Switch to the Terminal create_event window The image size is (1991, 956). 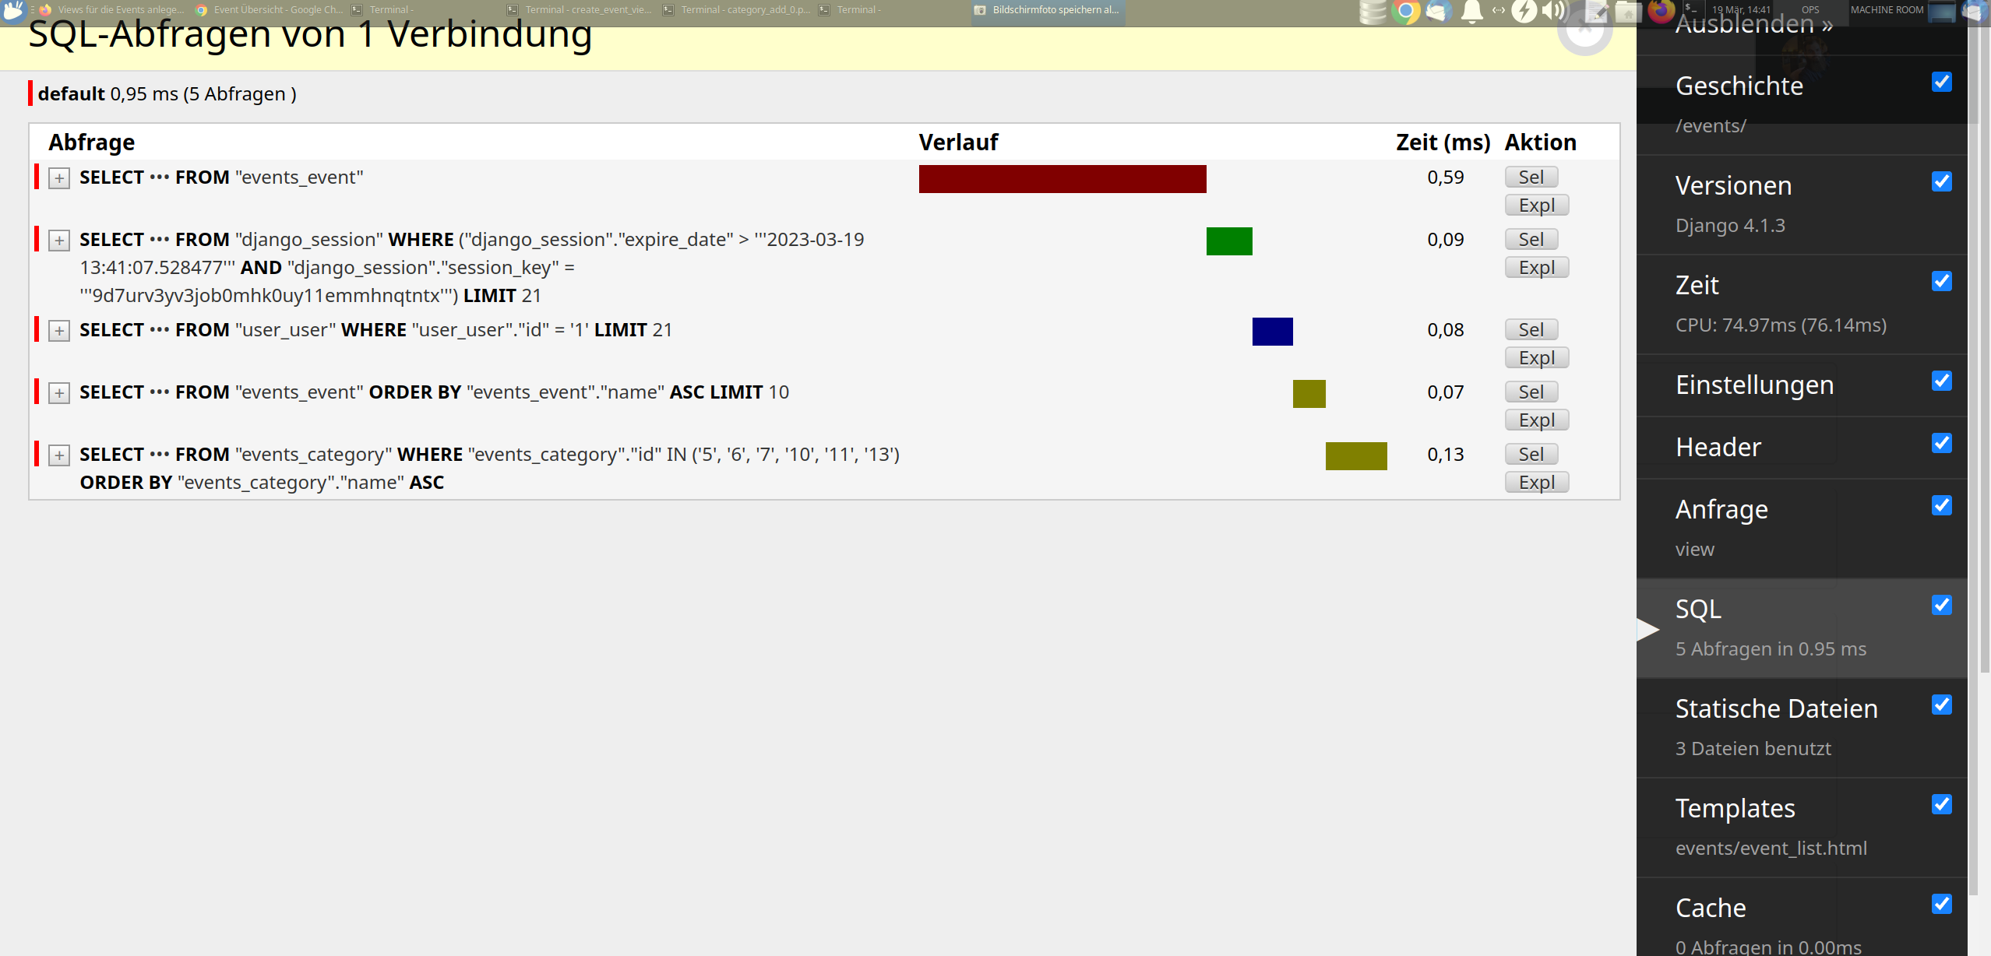[x=580, y=9]
